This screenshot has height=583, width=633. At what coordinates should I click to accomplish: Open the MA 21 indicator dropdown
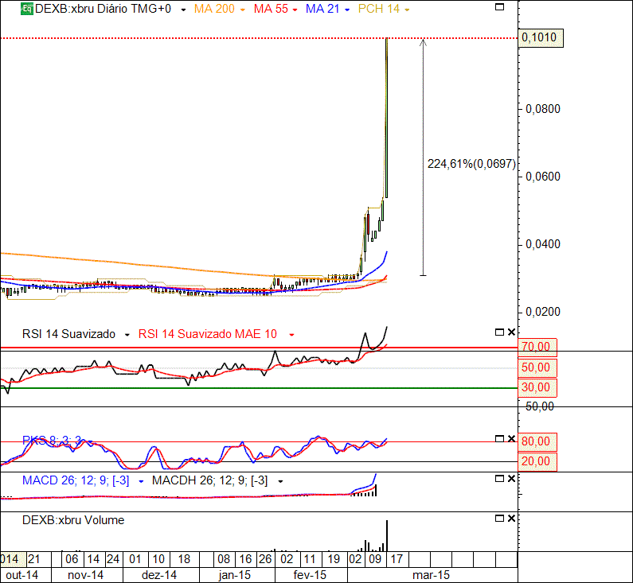(x=347, y=10)
